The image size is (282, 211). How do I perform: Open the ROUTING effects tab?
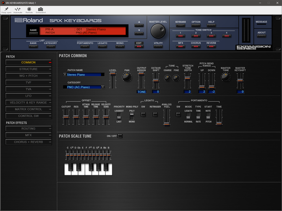pyautogui.click(x=28, y=128)
